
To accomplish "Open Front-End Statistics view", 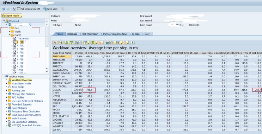I will click(x=22, y=105).
